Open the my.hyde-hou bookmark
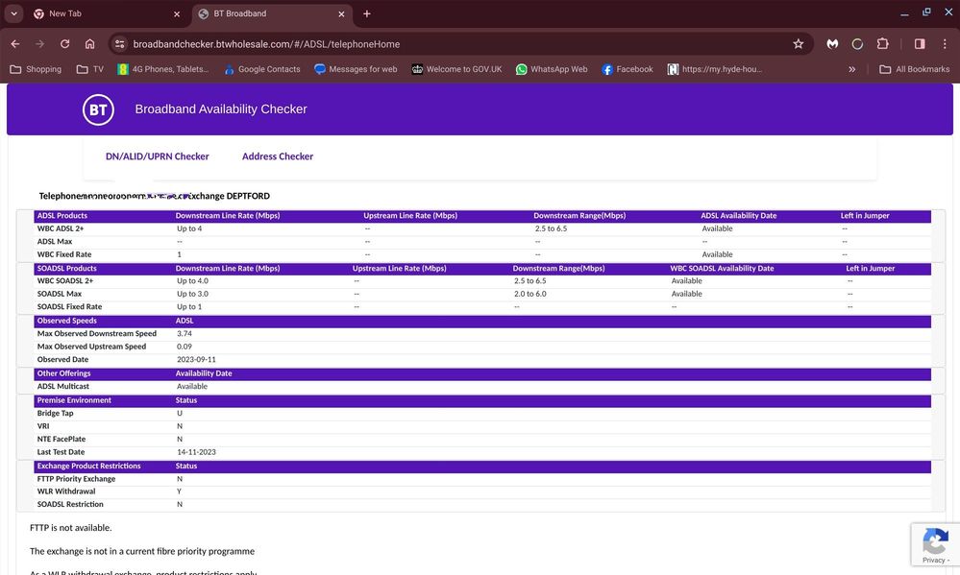The width and height of the screenshot is (960, 575). click(715, 69)
